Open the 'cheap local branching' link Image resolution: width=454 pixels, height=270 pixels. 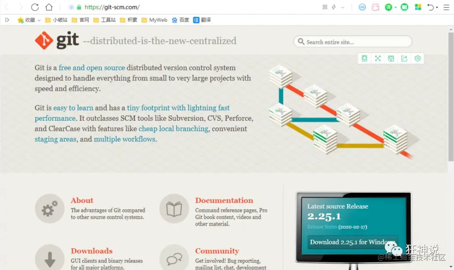pyautogui.click(x=174, y=129)
